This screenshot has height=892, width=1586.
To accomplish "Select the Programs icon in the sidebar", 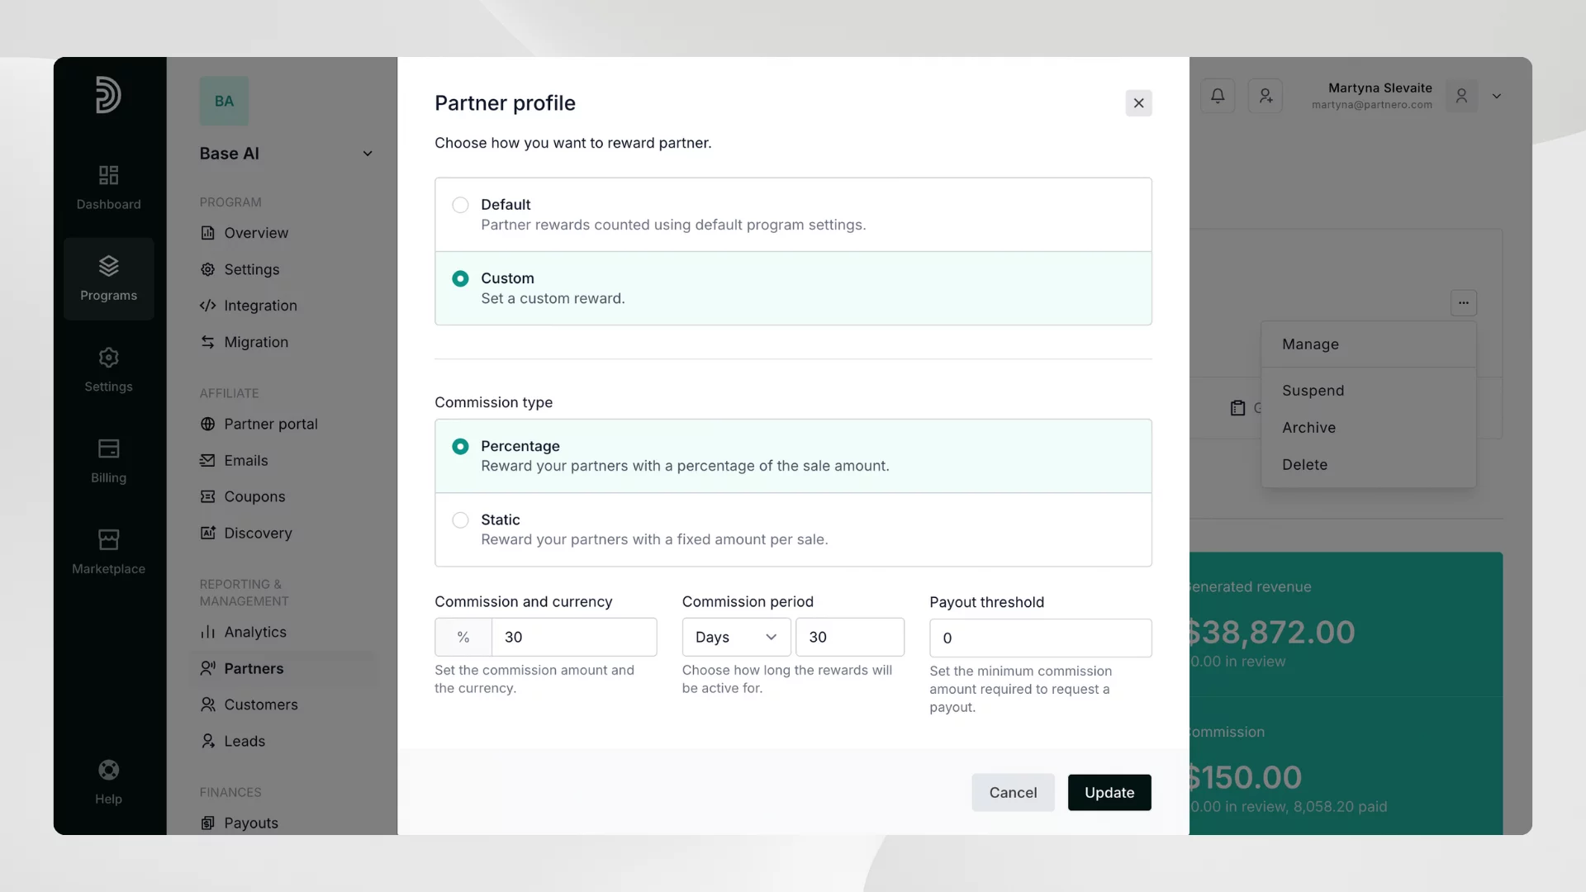I will tap(107, 278).
